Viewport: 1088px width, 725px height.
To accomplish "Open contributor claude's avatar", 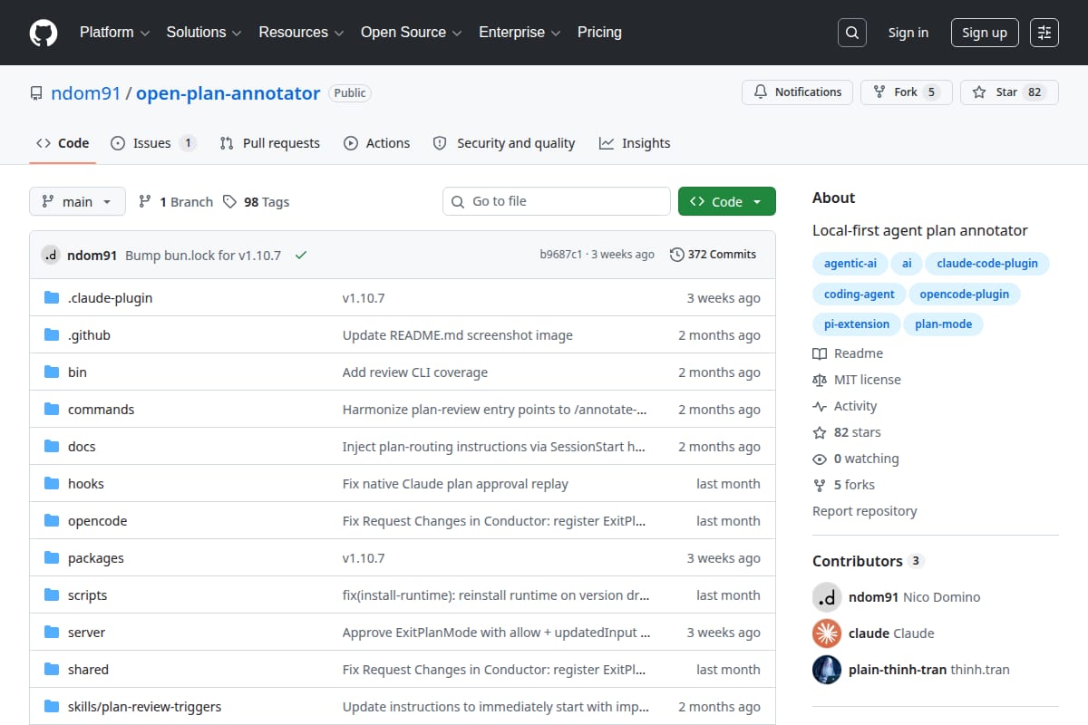I will tap(827, 633).
